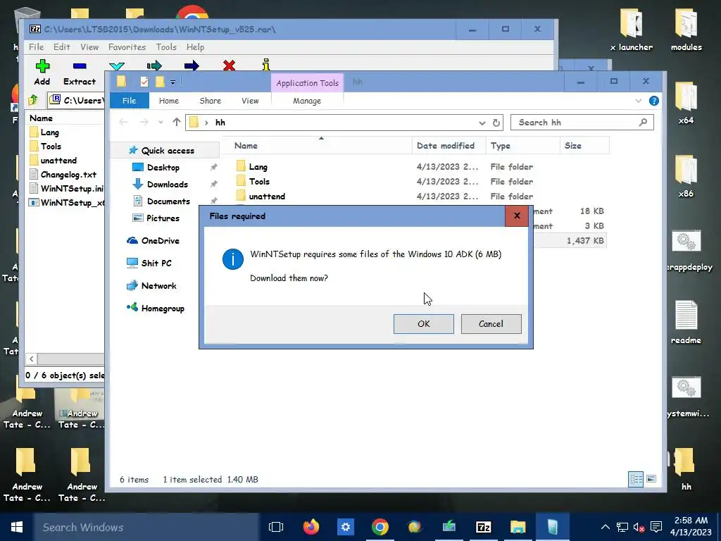Close the Files required dialog

click(517, 216)
